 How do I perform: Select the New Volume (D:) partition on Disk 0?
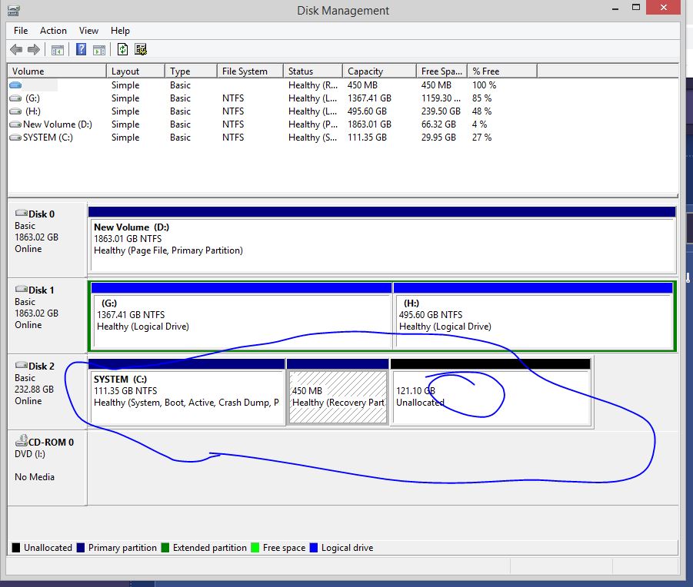pyautogui.click(x=382, y=240)
